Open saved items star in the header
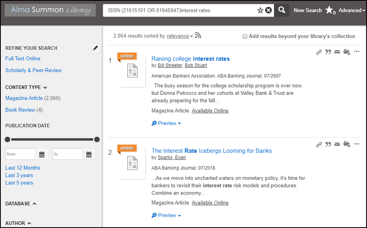 (330, 10)
